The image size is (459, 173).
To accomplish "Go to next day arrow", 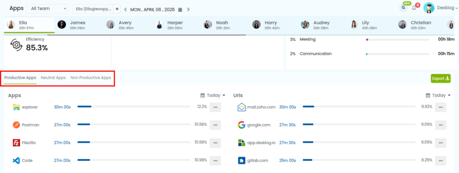I will pyautogui.click(x=188, y=10).
